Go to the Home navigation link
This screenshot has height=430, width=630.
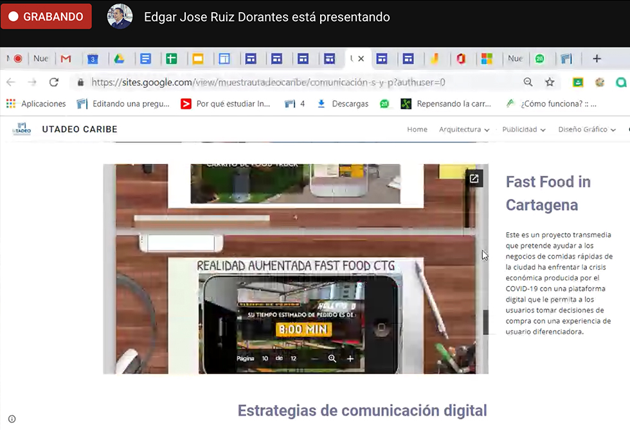(417, 130)
